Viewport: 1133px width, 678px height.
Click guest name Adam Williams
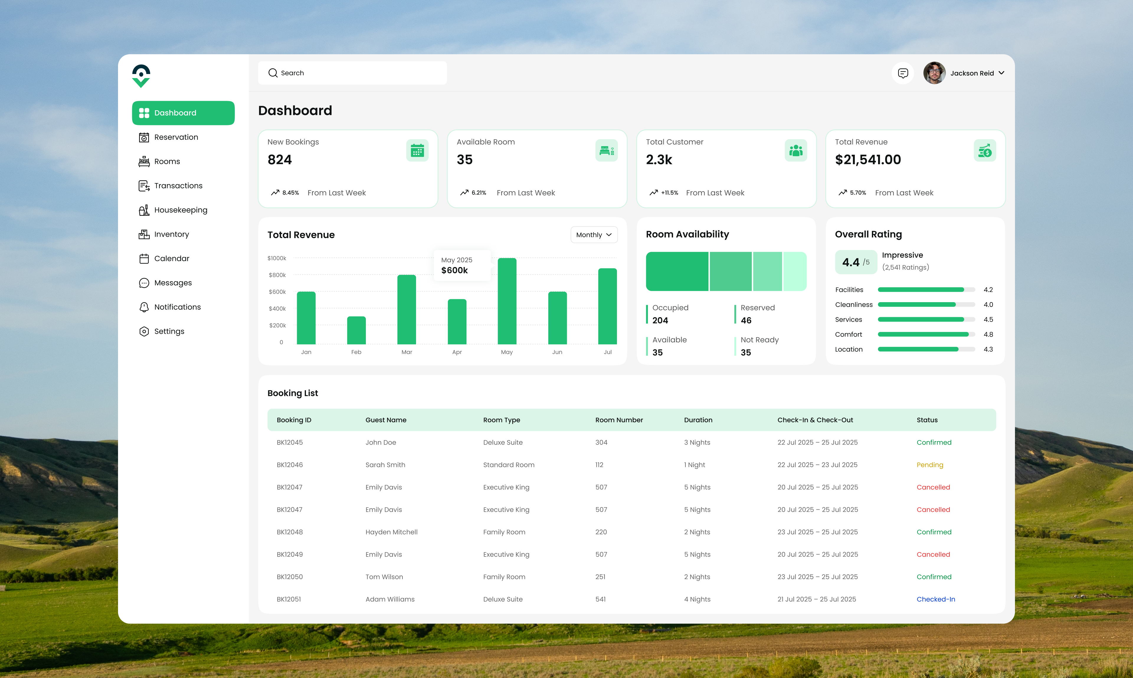(x=390, y=599)
